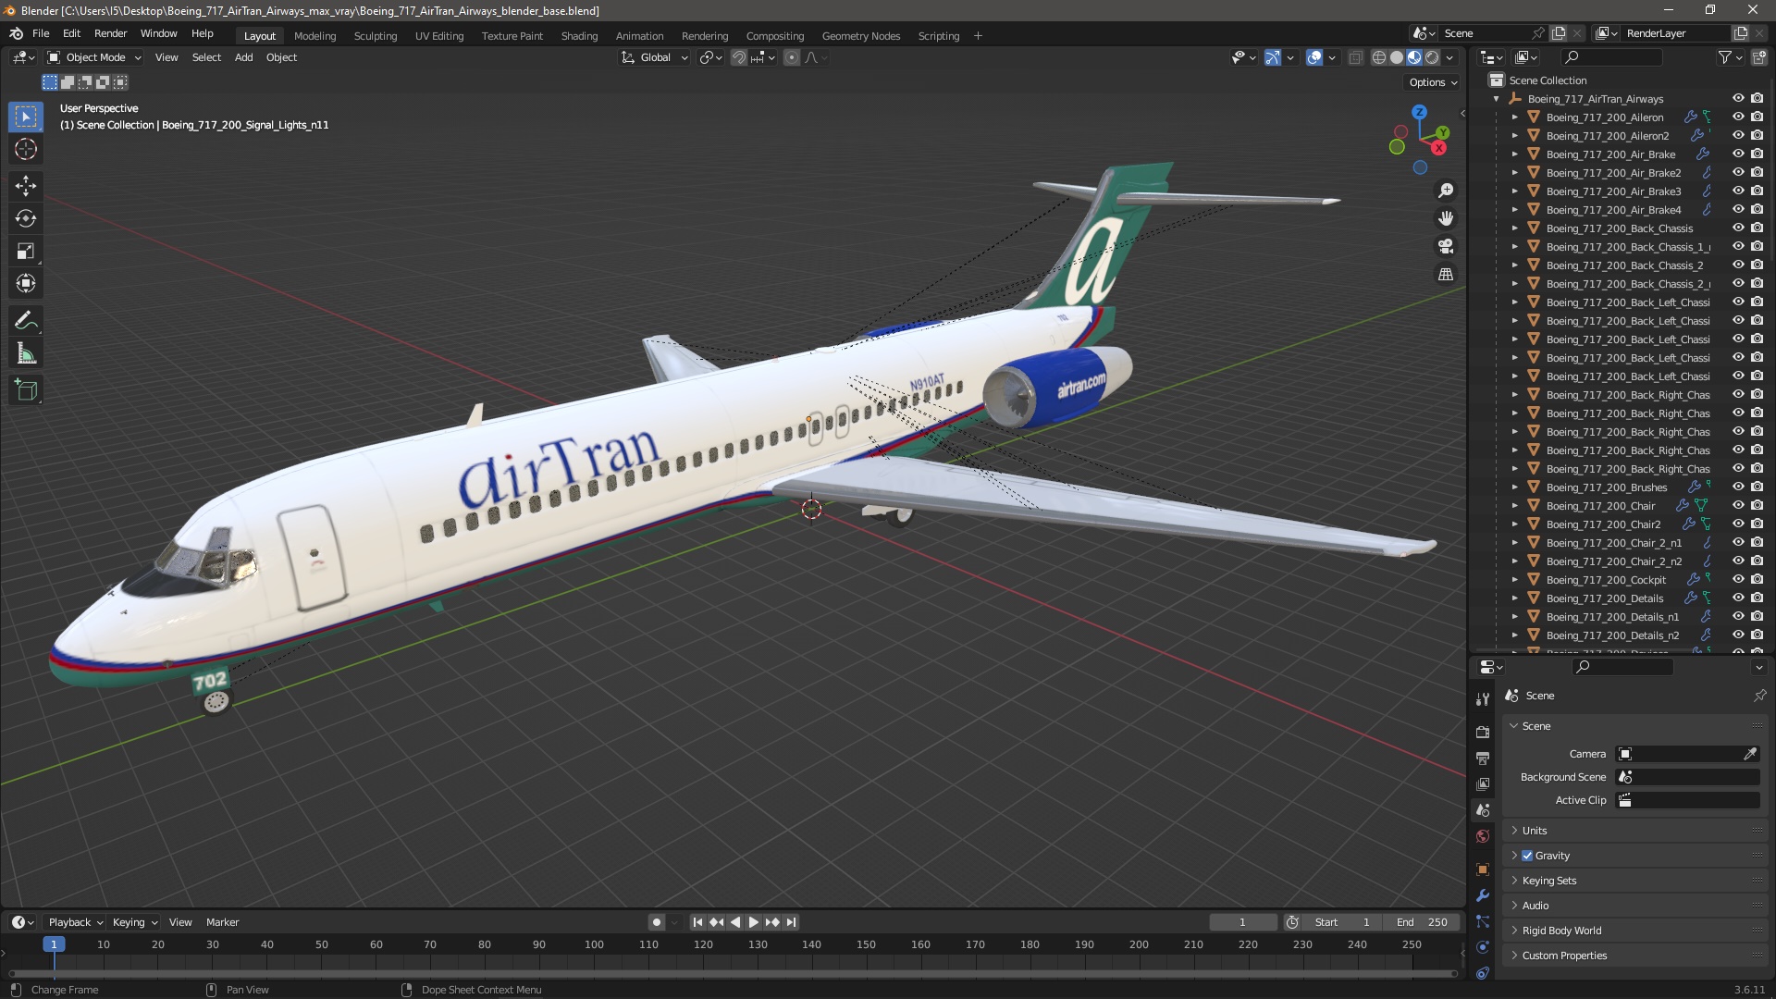Click the current frame marker at 1

pos(54,944)
